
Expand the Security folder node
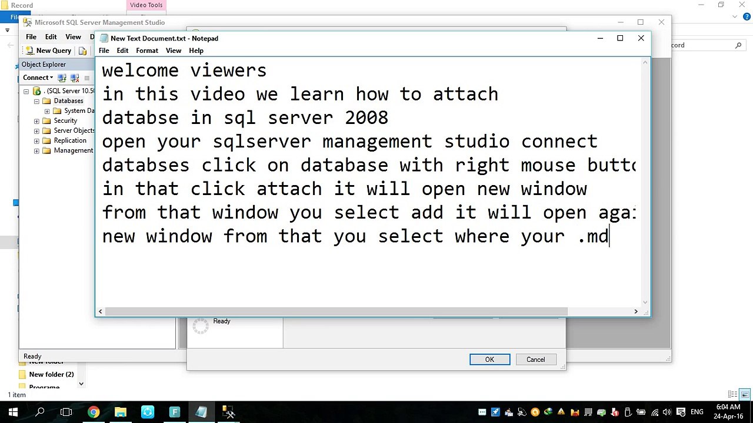(x=36, y=121)
